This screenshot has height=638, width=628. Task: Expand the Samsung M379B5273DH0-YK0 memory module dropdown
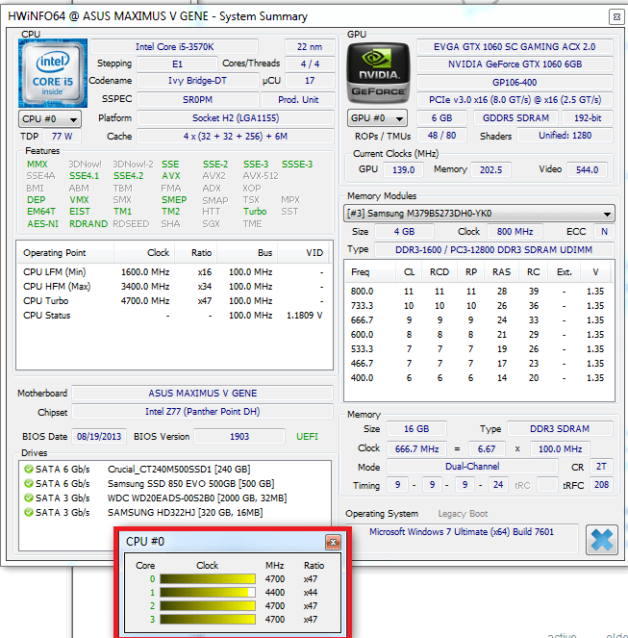tap(479, 214)
